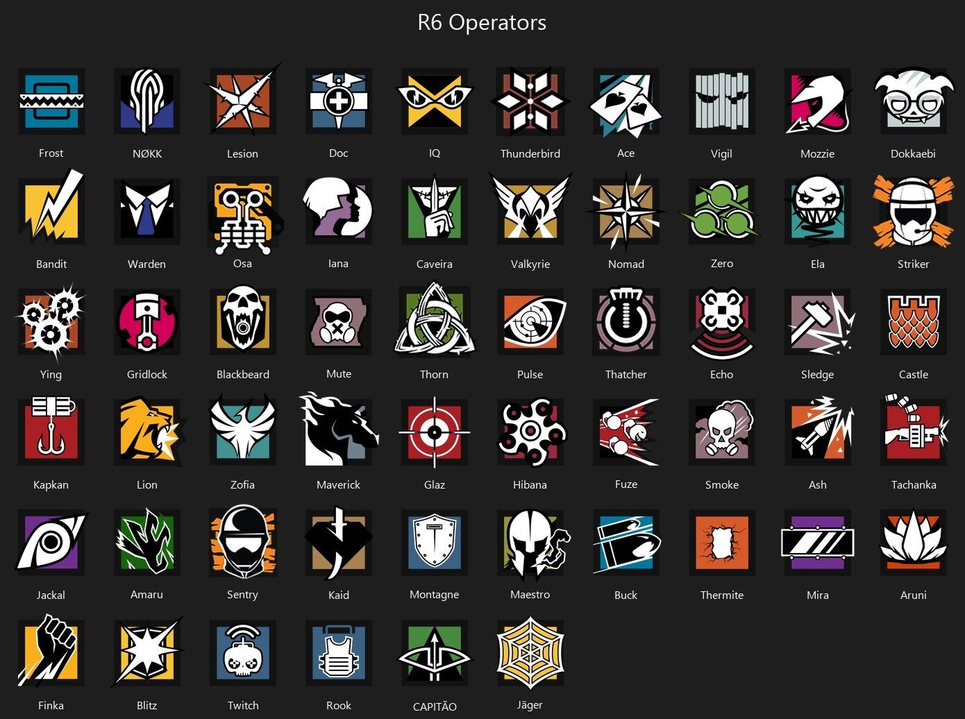Select the Glaz crosshair target icon
This screenshot has height=719, width=965.
pyautogui.click(x=435, y=432)
